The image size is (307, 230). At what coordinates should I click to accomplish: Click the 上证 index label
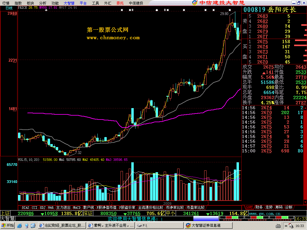click(5, 213)
